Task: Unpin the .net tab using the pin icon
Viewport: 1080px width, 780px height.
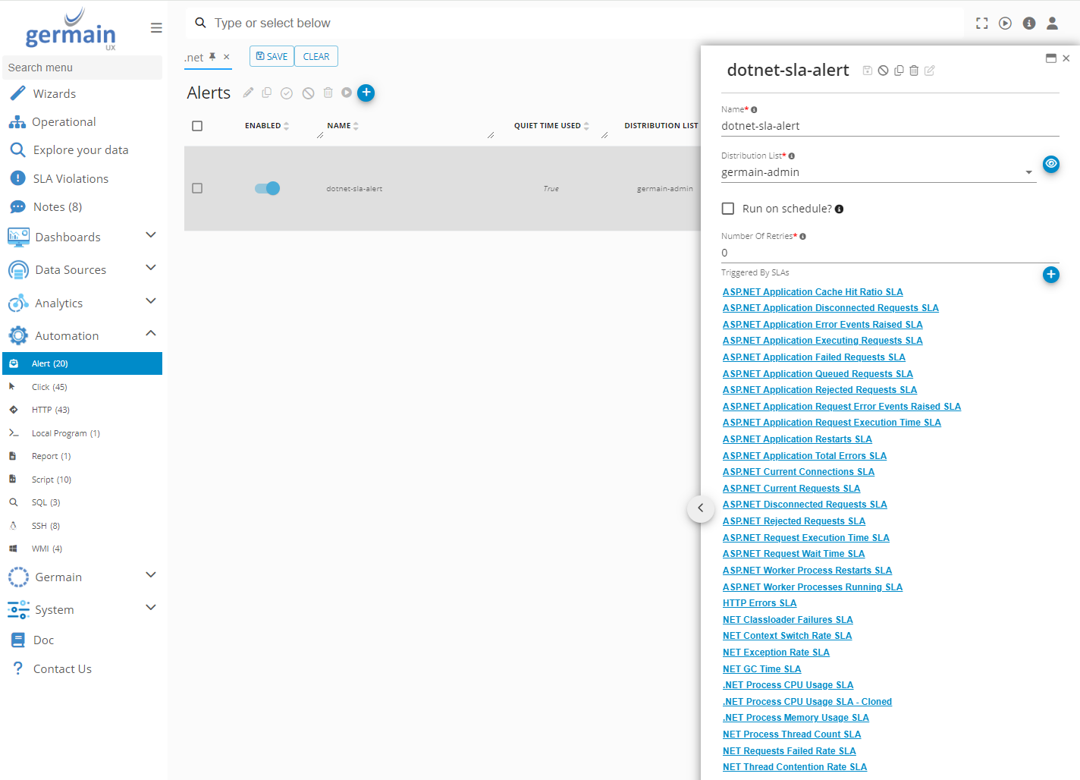Action: (x=213, y=57)
